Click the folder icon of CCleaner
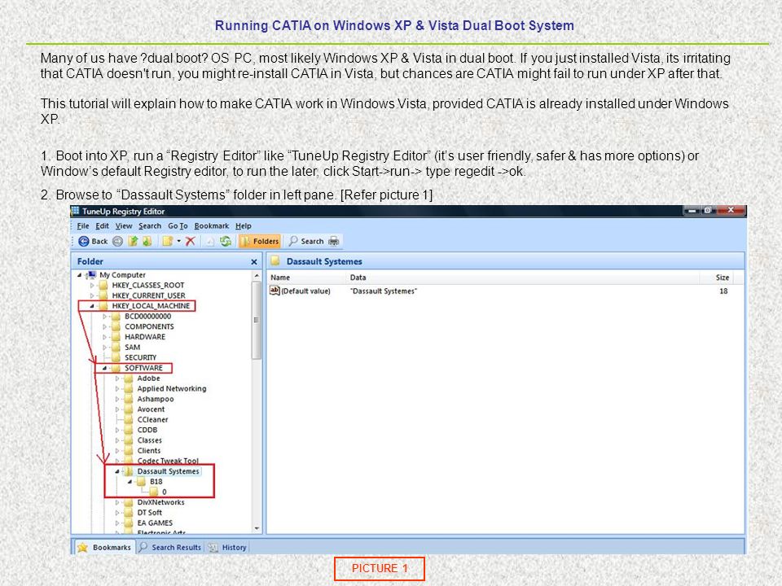 coord(129,420)
